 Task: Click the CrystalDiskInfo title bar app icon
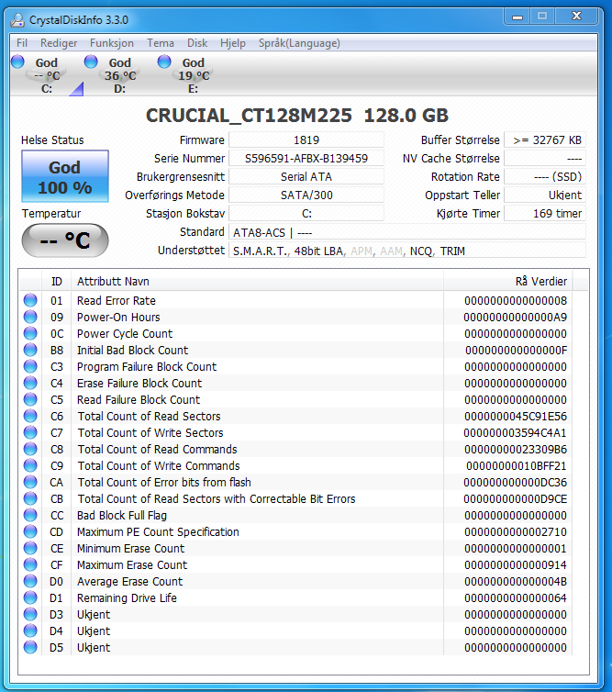(x=17, y=20)
